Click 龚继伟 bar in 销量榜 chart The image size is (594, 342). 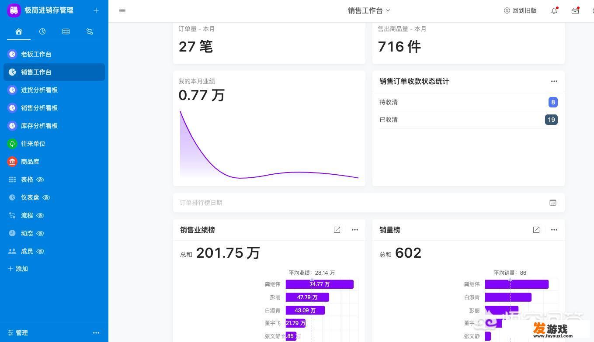(517, 284)
